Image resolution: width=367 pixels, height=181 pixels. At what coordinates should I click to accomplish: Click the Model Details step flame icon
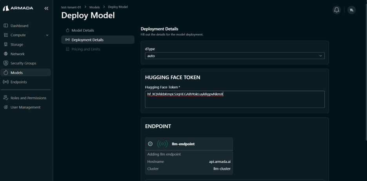pos(68,30)
